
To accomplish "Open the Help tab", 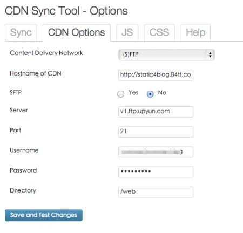I will [x=195, y=32].
